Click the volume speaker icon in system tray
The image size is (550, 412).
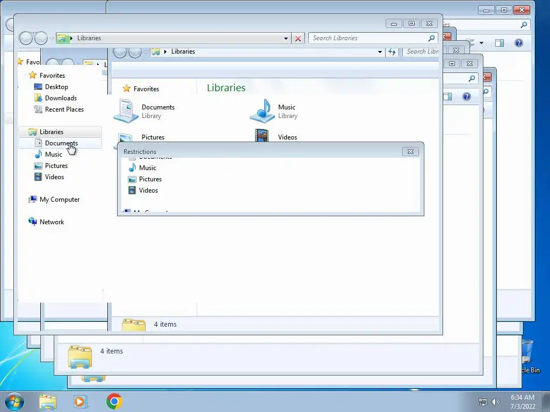point(495,402)
